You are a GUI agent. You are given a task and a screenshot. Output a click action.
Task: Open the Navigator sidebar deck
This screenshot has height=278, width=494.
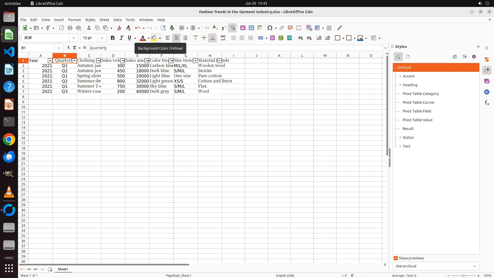487,92
